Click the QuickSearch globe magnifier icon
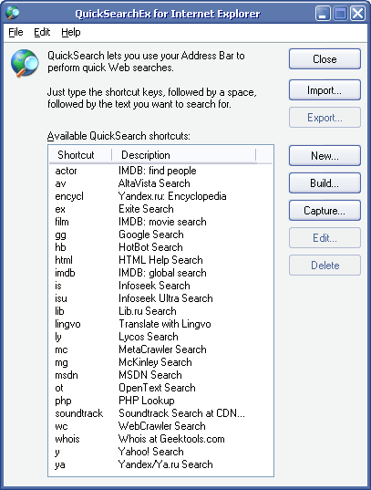The image size is (371, 490). point(25,63)
